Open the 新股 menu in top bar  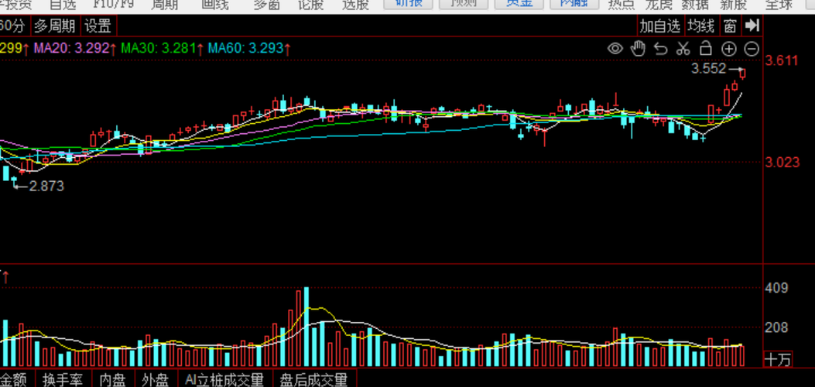733,5
